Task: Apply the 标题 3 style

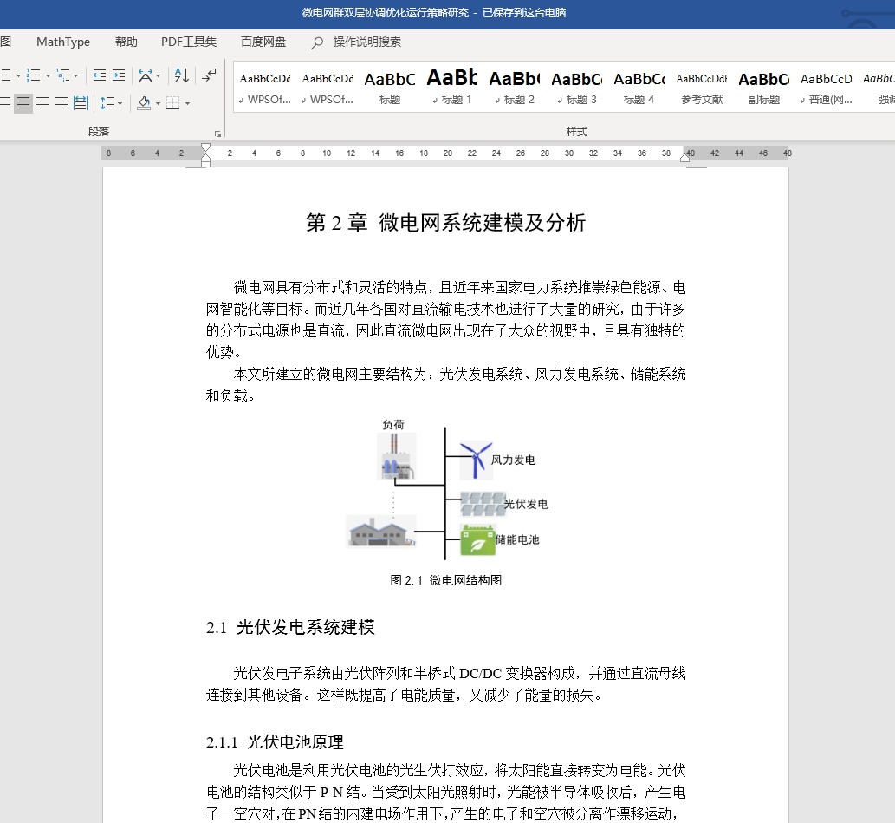Action: [576, 88]
